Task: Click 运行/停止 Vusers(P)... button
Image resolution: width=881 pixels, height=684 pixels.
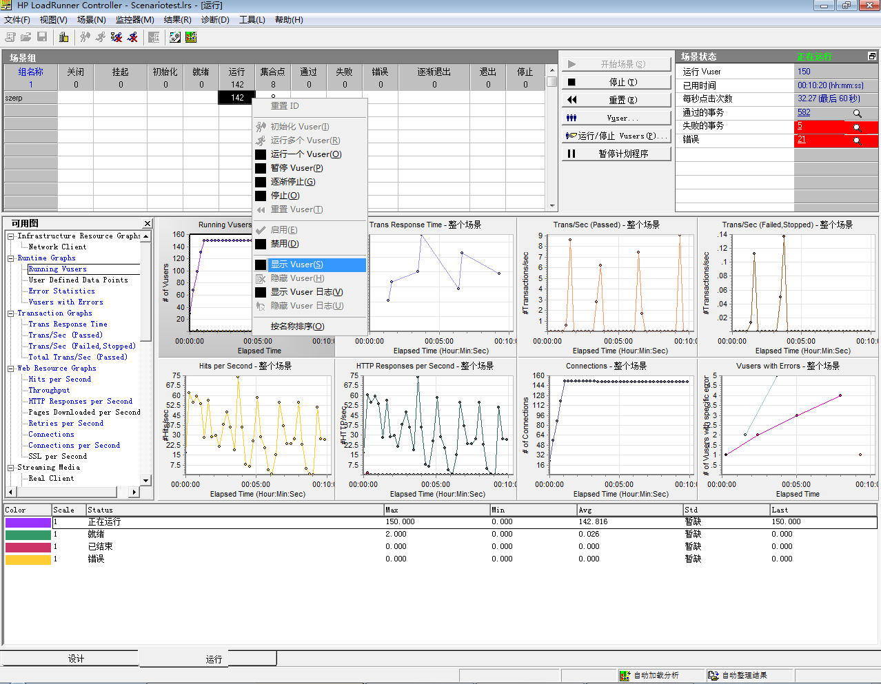Action: pos(616,136)
